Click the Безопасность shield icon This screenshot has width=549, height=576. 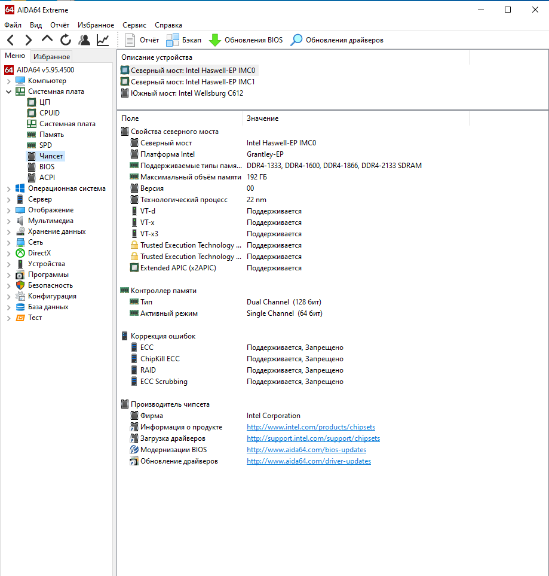point(20,285)
